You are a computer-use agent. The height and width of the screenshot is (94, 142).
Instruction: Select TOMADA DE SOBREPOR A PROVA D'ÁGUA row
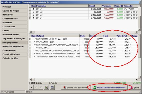coord(83,57)
